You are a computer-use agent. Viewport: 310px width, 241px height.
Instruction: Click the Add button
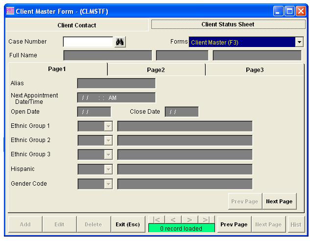pos(25,224)
